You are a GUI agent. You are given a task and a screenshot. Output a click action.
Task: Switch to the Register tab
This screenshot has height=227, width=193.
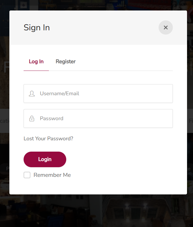66,61
